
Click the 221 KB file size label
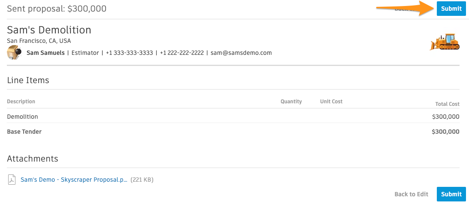click(x=142, y=180)
